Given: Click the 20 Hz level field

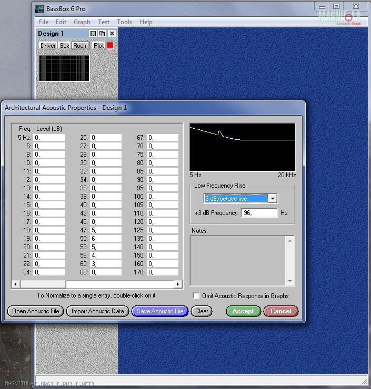Looking at the screenshot, I should click(49, 247).
